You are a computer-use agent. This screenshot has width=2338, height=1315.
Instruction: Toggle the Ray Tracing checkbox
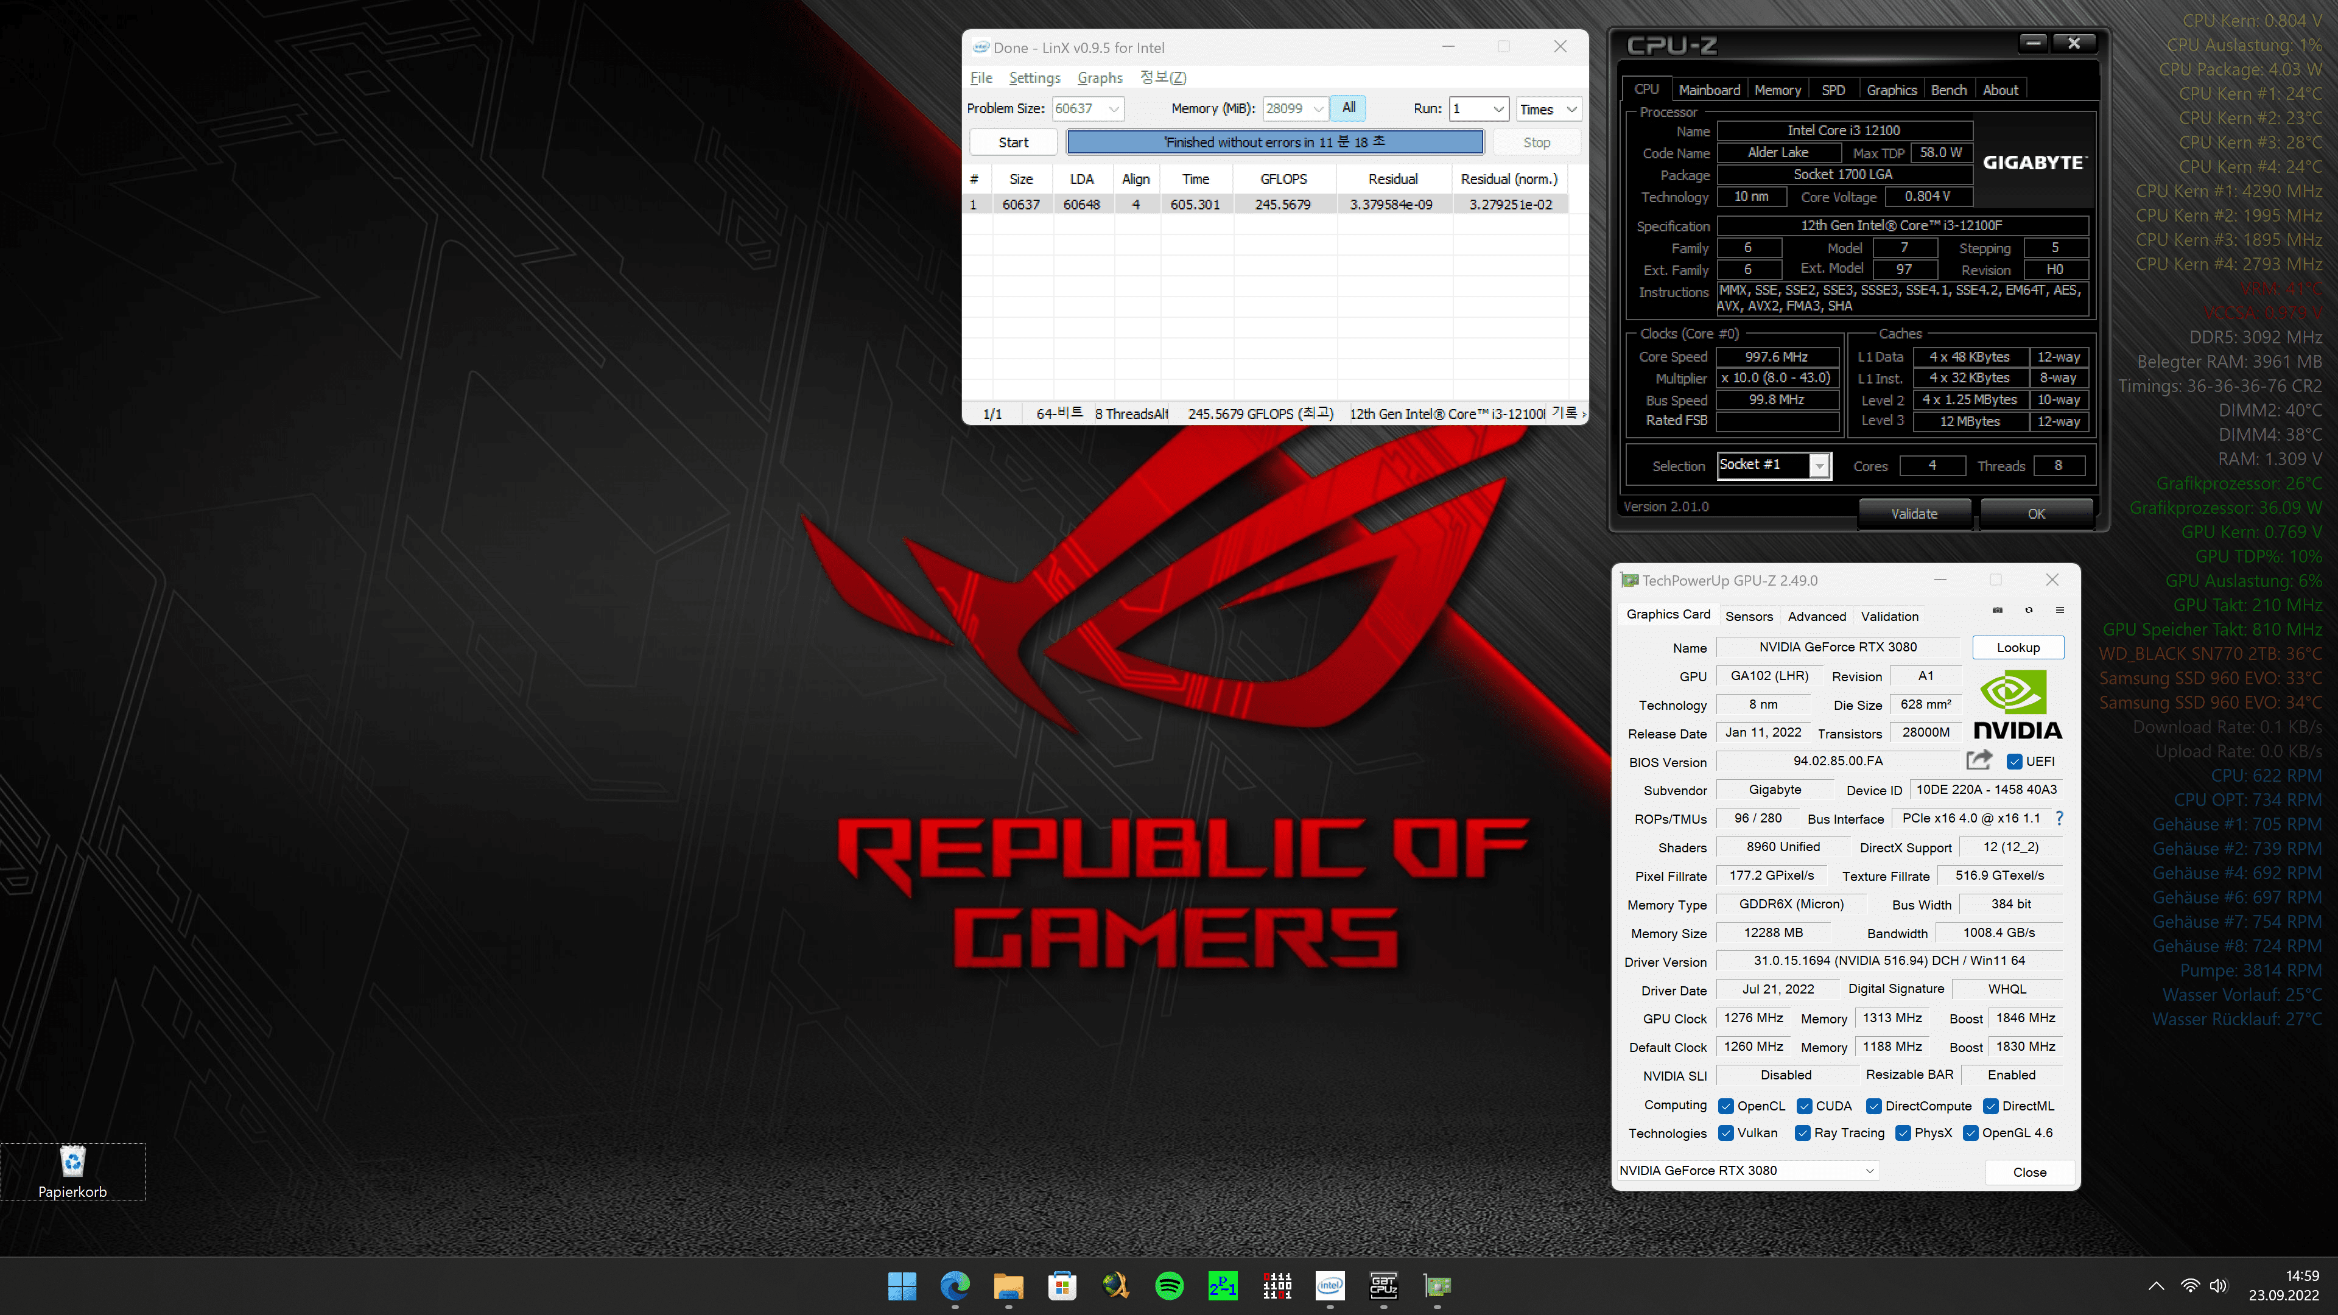click(1802, 1134)
